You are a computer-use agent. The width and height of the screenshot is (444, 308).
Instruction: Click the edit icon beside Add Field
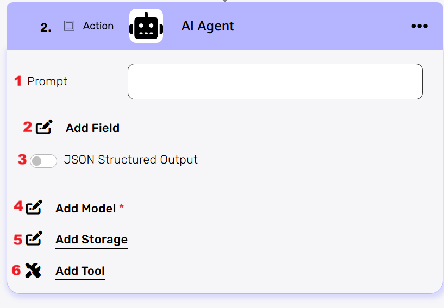[x=44, y=128]
